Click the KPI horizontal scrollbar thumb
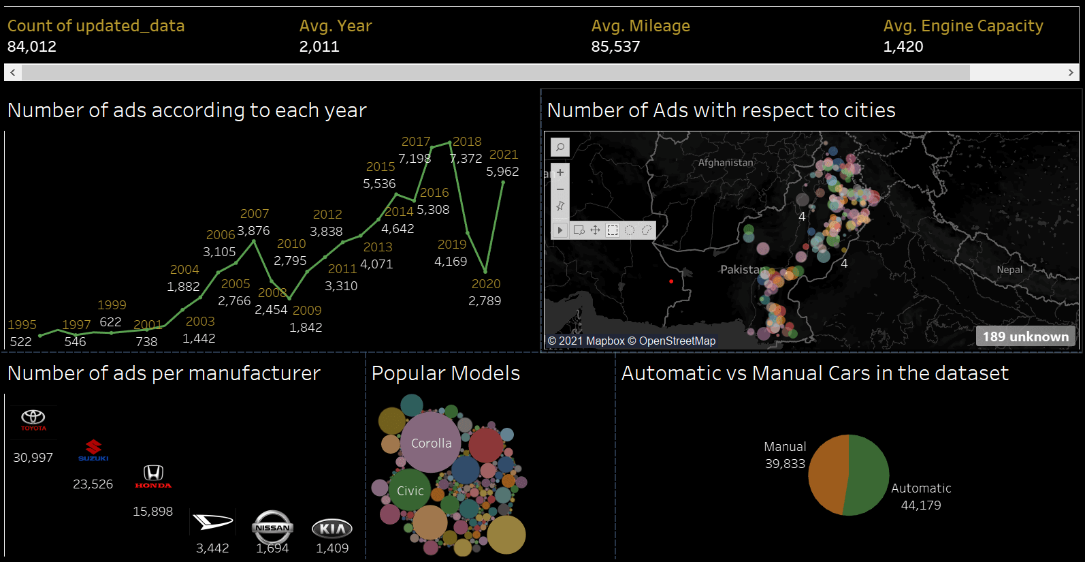The height and width of the screenshot is (562, 1085). (x=496, y=72)
